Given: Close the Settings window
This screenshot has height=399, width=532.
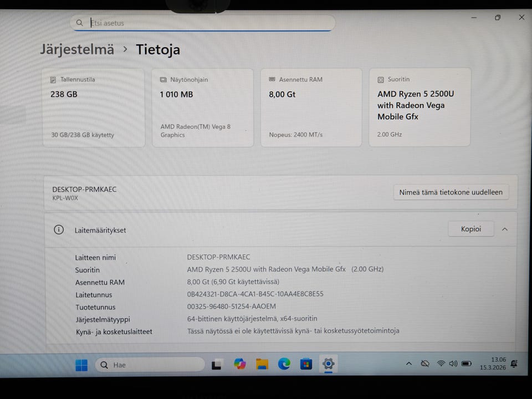Looking at the screenshot, I should tap(522, 17).
